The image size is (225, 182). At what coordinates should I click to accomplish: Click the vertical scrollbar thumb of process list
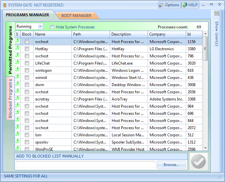tap(205, 49)
